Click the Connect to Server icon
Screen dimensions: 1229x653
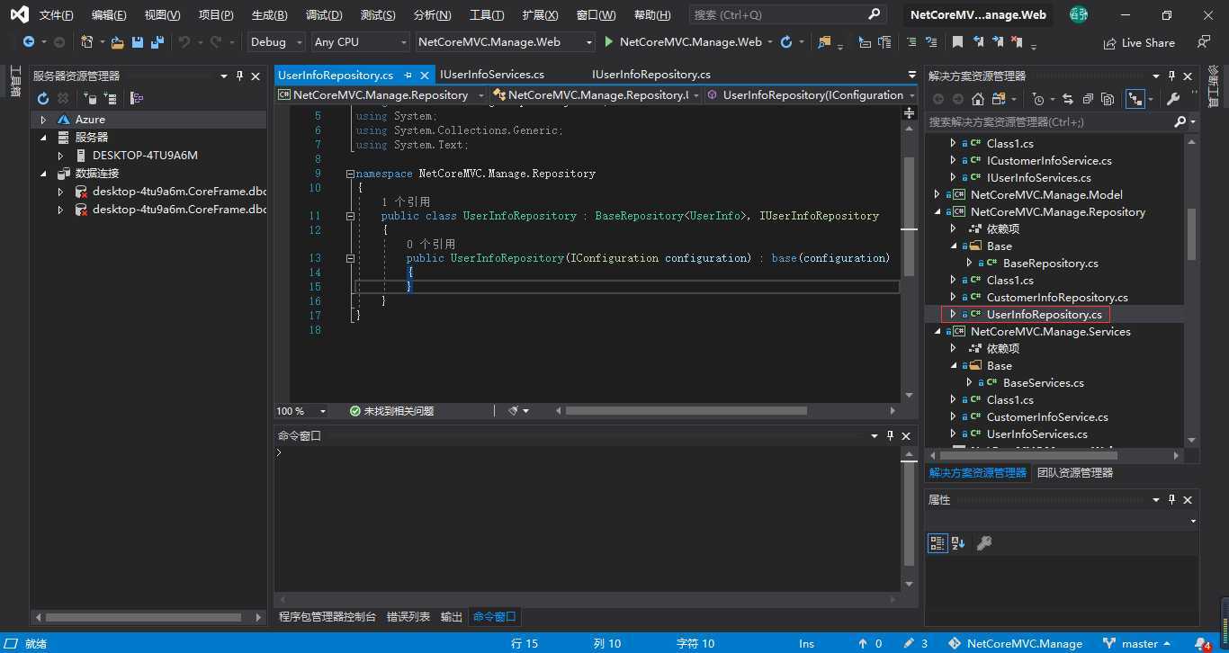[x=110, y=98]
